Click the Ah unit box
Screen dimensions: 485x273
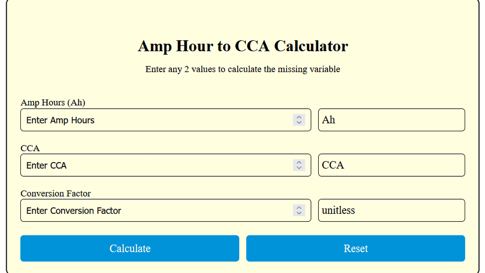pyautogui.click(x=392, y=119)
